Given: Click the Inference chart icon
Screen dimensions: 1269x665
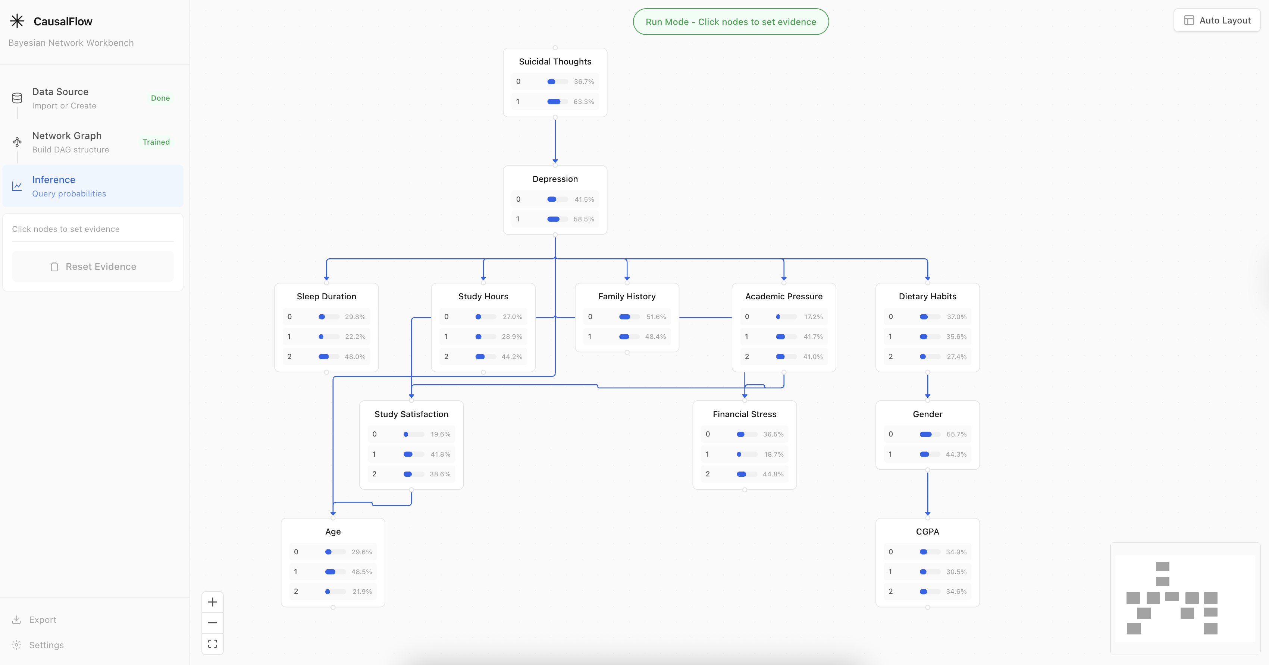Looking at the screenshot, I should coord(17,186).
